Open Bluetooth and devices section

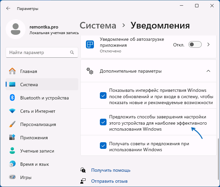(44, 98)
